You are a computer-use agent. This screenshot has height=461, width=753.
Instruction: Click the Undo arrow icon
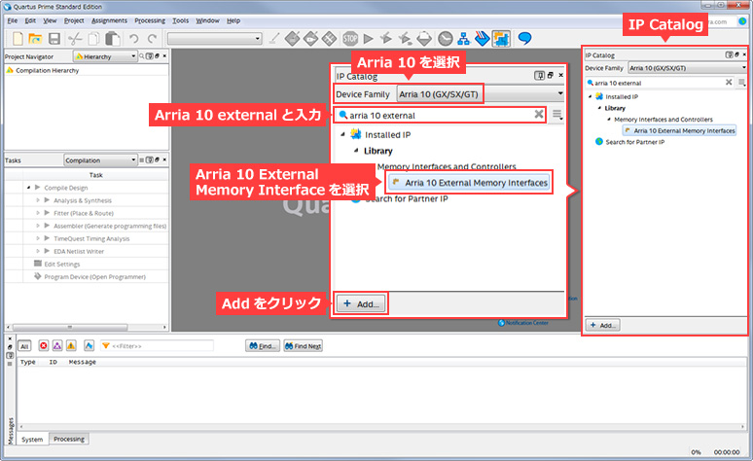click(x=134, y=39)
